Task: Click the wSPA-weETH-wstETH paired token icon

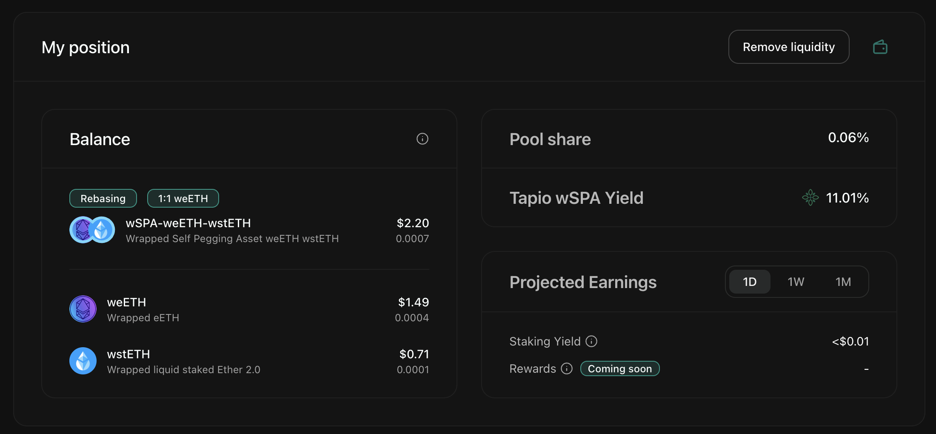Action: coord(92,230)
